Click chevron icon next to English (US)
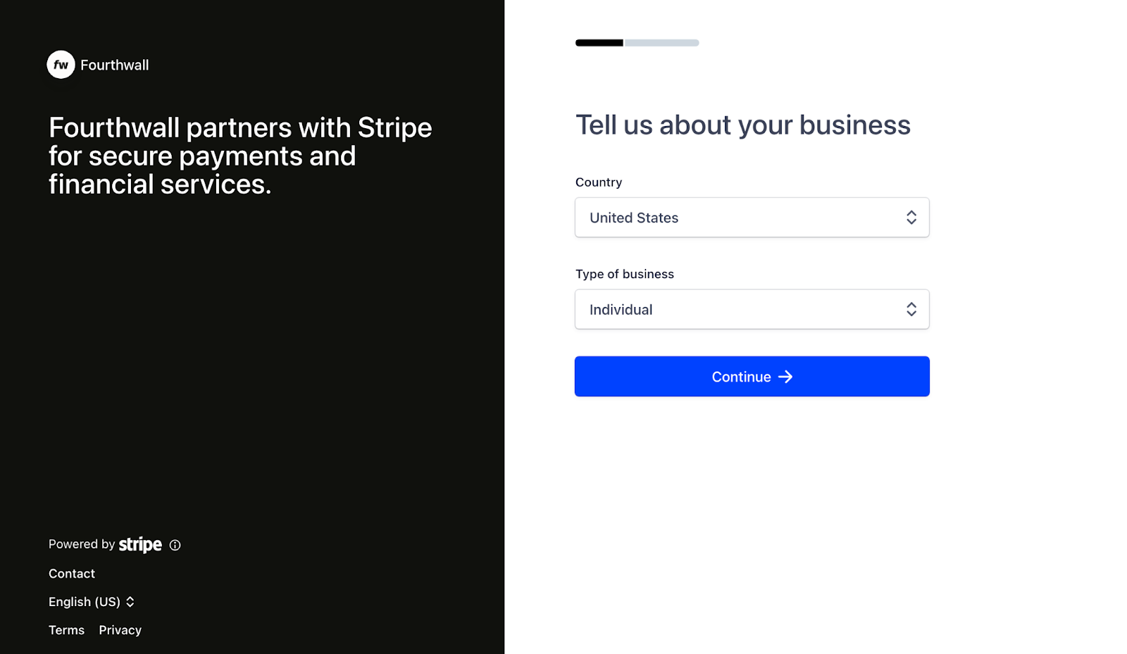 (x=130, y=602)
